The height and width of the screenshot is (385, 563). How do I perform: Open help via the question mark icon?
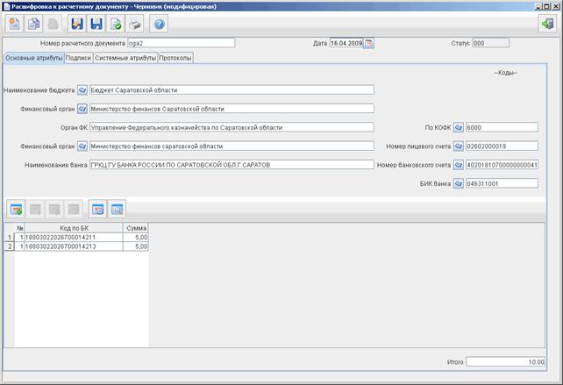pyautogui.click(x=159, y=24)
